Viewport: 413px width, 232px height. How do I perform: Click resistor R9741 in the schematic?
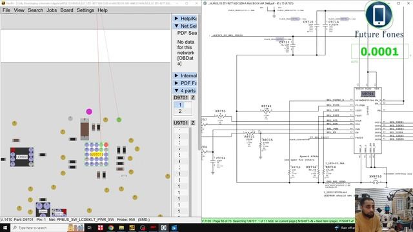click(x=267, y=111)
